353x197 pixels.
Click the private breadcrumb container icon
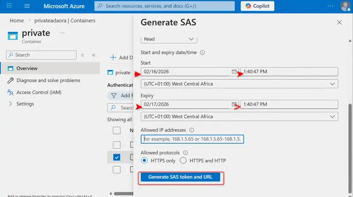click(110, 73)
